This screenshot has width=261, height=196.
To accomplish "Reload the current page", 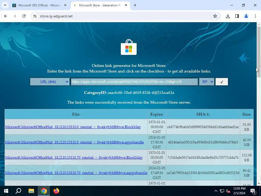I will 24,16.
